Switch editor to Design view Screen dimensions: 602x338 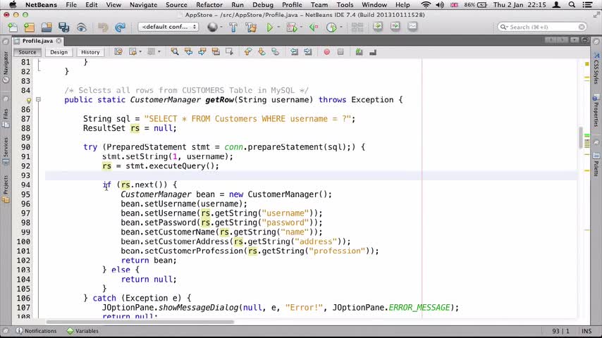pos(59,52)
